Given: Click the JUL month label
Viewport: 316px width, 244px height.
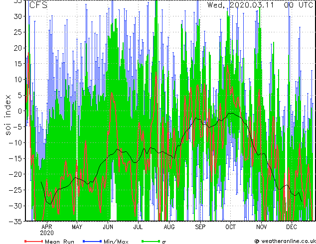Looking at the screenshot, I should coord(138,227).
